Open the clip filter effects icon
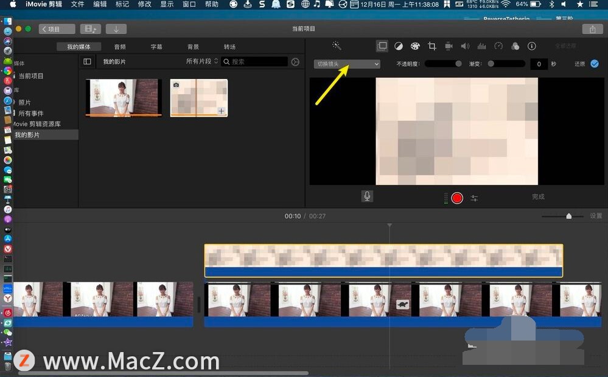608x377 pixels. pos(515,46)
